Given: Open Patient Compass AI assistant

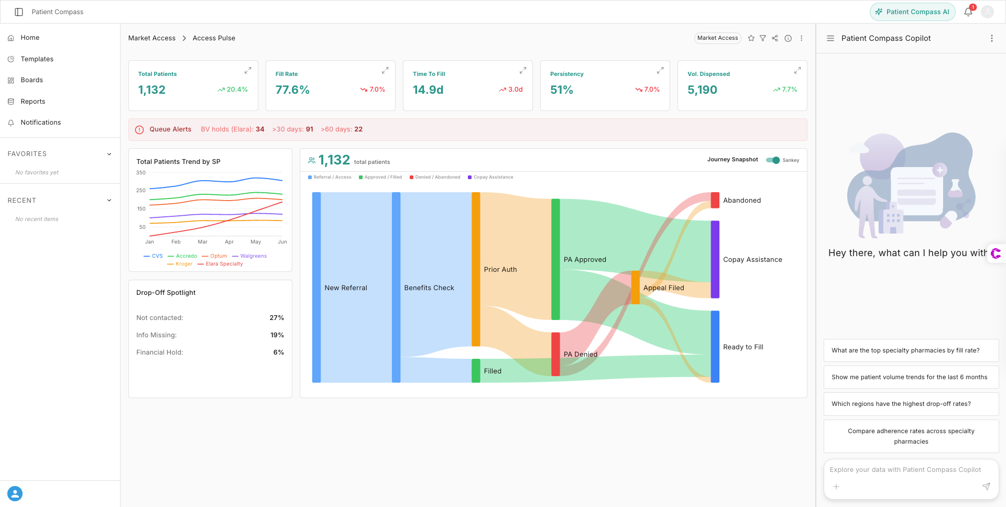Looking at the screenshot, I should tap(912, 12).
